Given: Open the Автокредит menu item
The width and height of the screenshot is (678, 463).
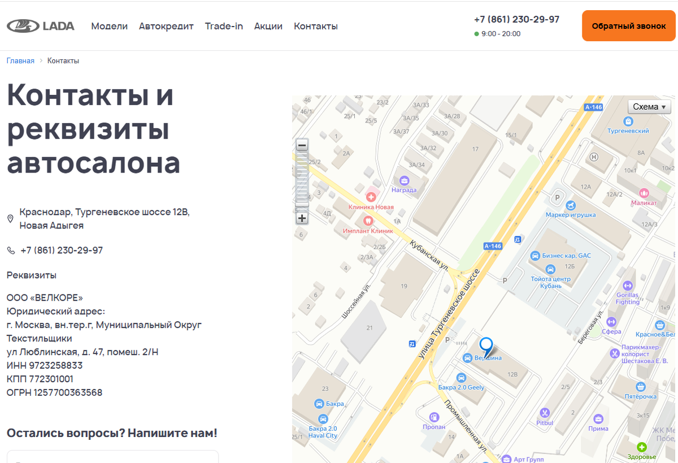Looking at the screenshot, I should 166,26.
